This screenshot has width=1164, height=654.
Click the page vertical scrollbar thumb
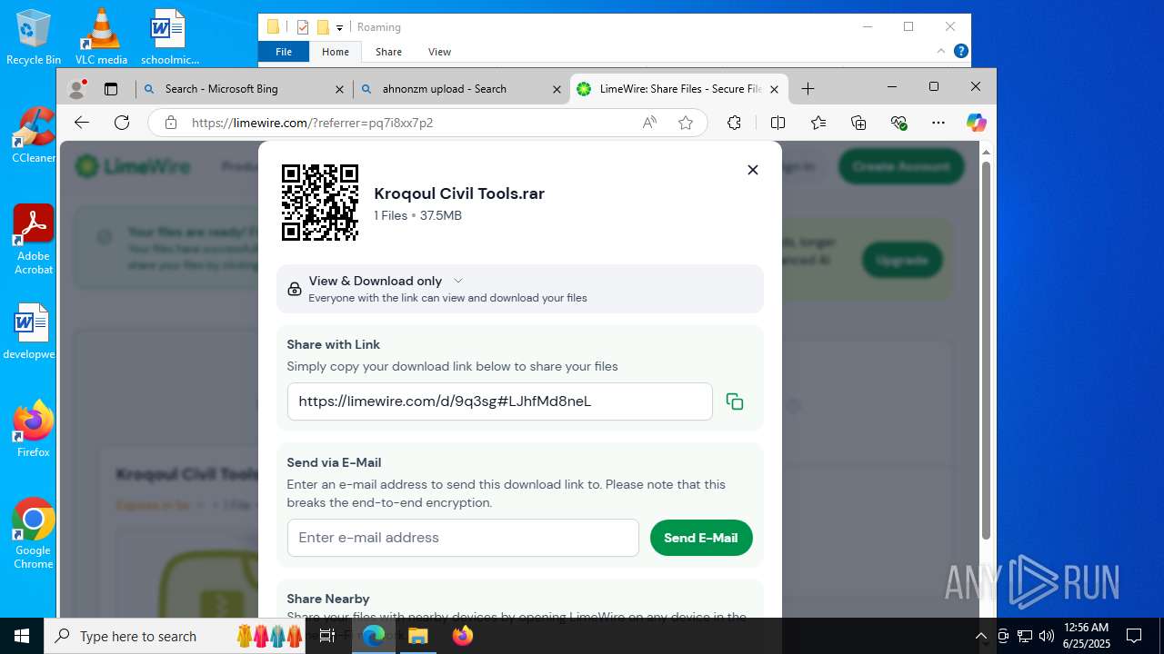[x=986, y=350]
